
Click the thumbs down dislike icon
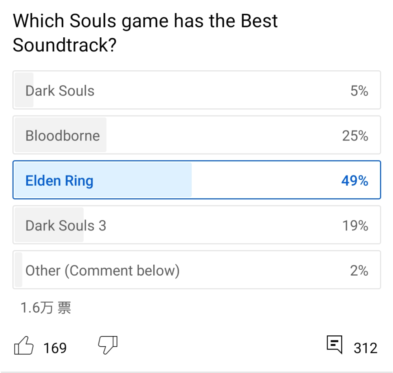[107, 345]
